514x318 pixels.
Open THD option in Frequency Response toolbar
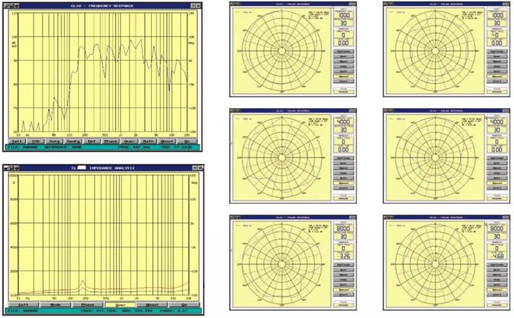point(35,141)
